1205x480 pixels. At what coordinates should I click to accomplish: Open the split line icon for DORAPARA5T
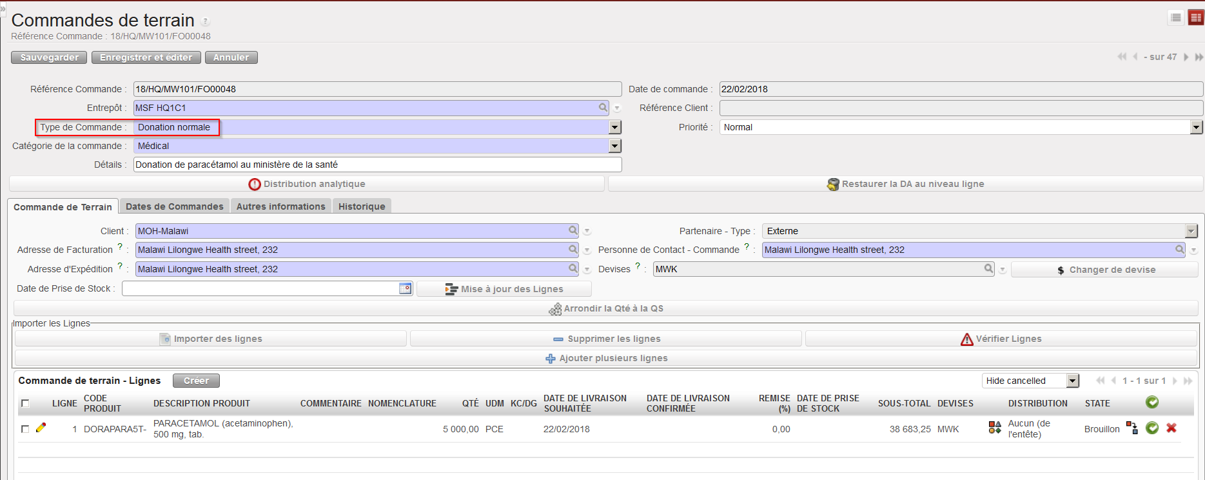1132,428
